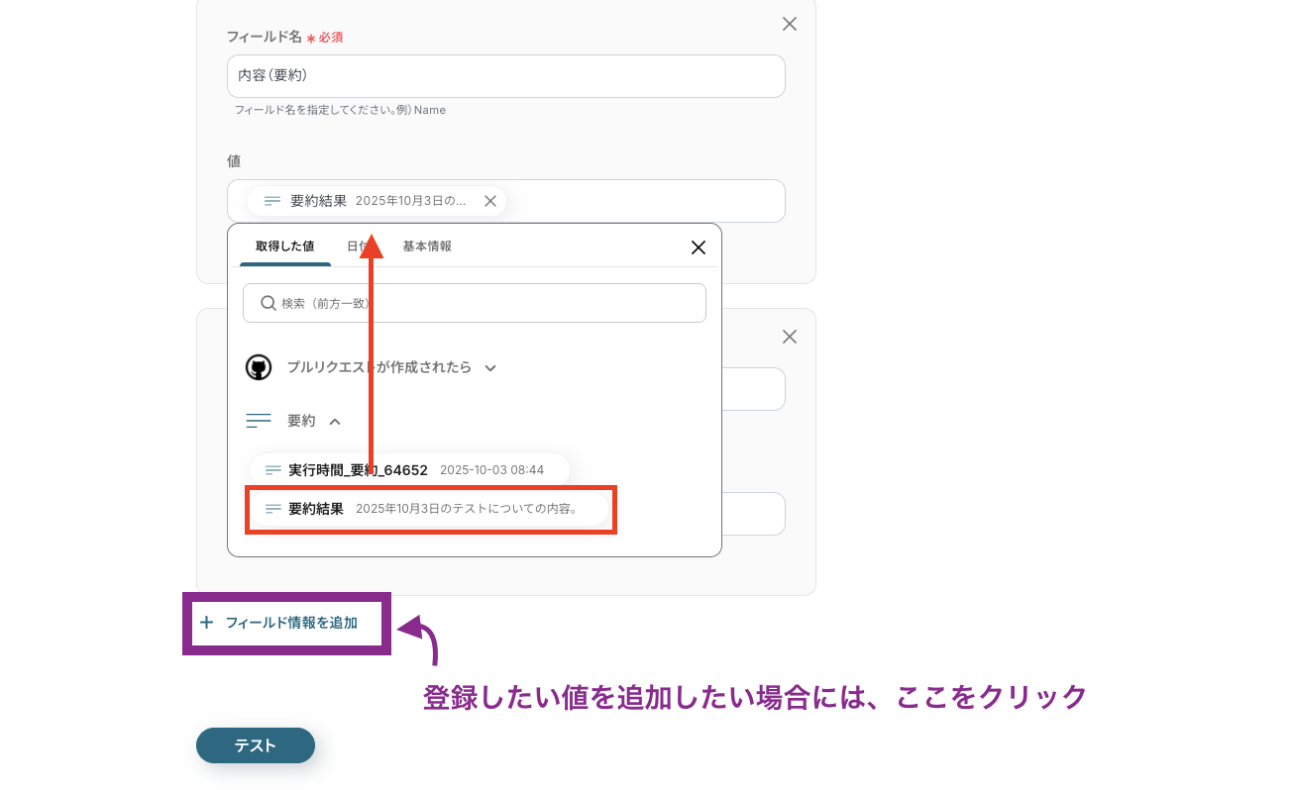
Task: Close the 内容(要約) field card
Action: tap(790, 24)
